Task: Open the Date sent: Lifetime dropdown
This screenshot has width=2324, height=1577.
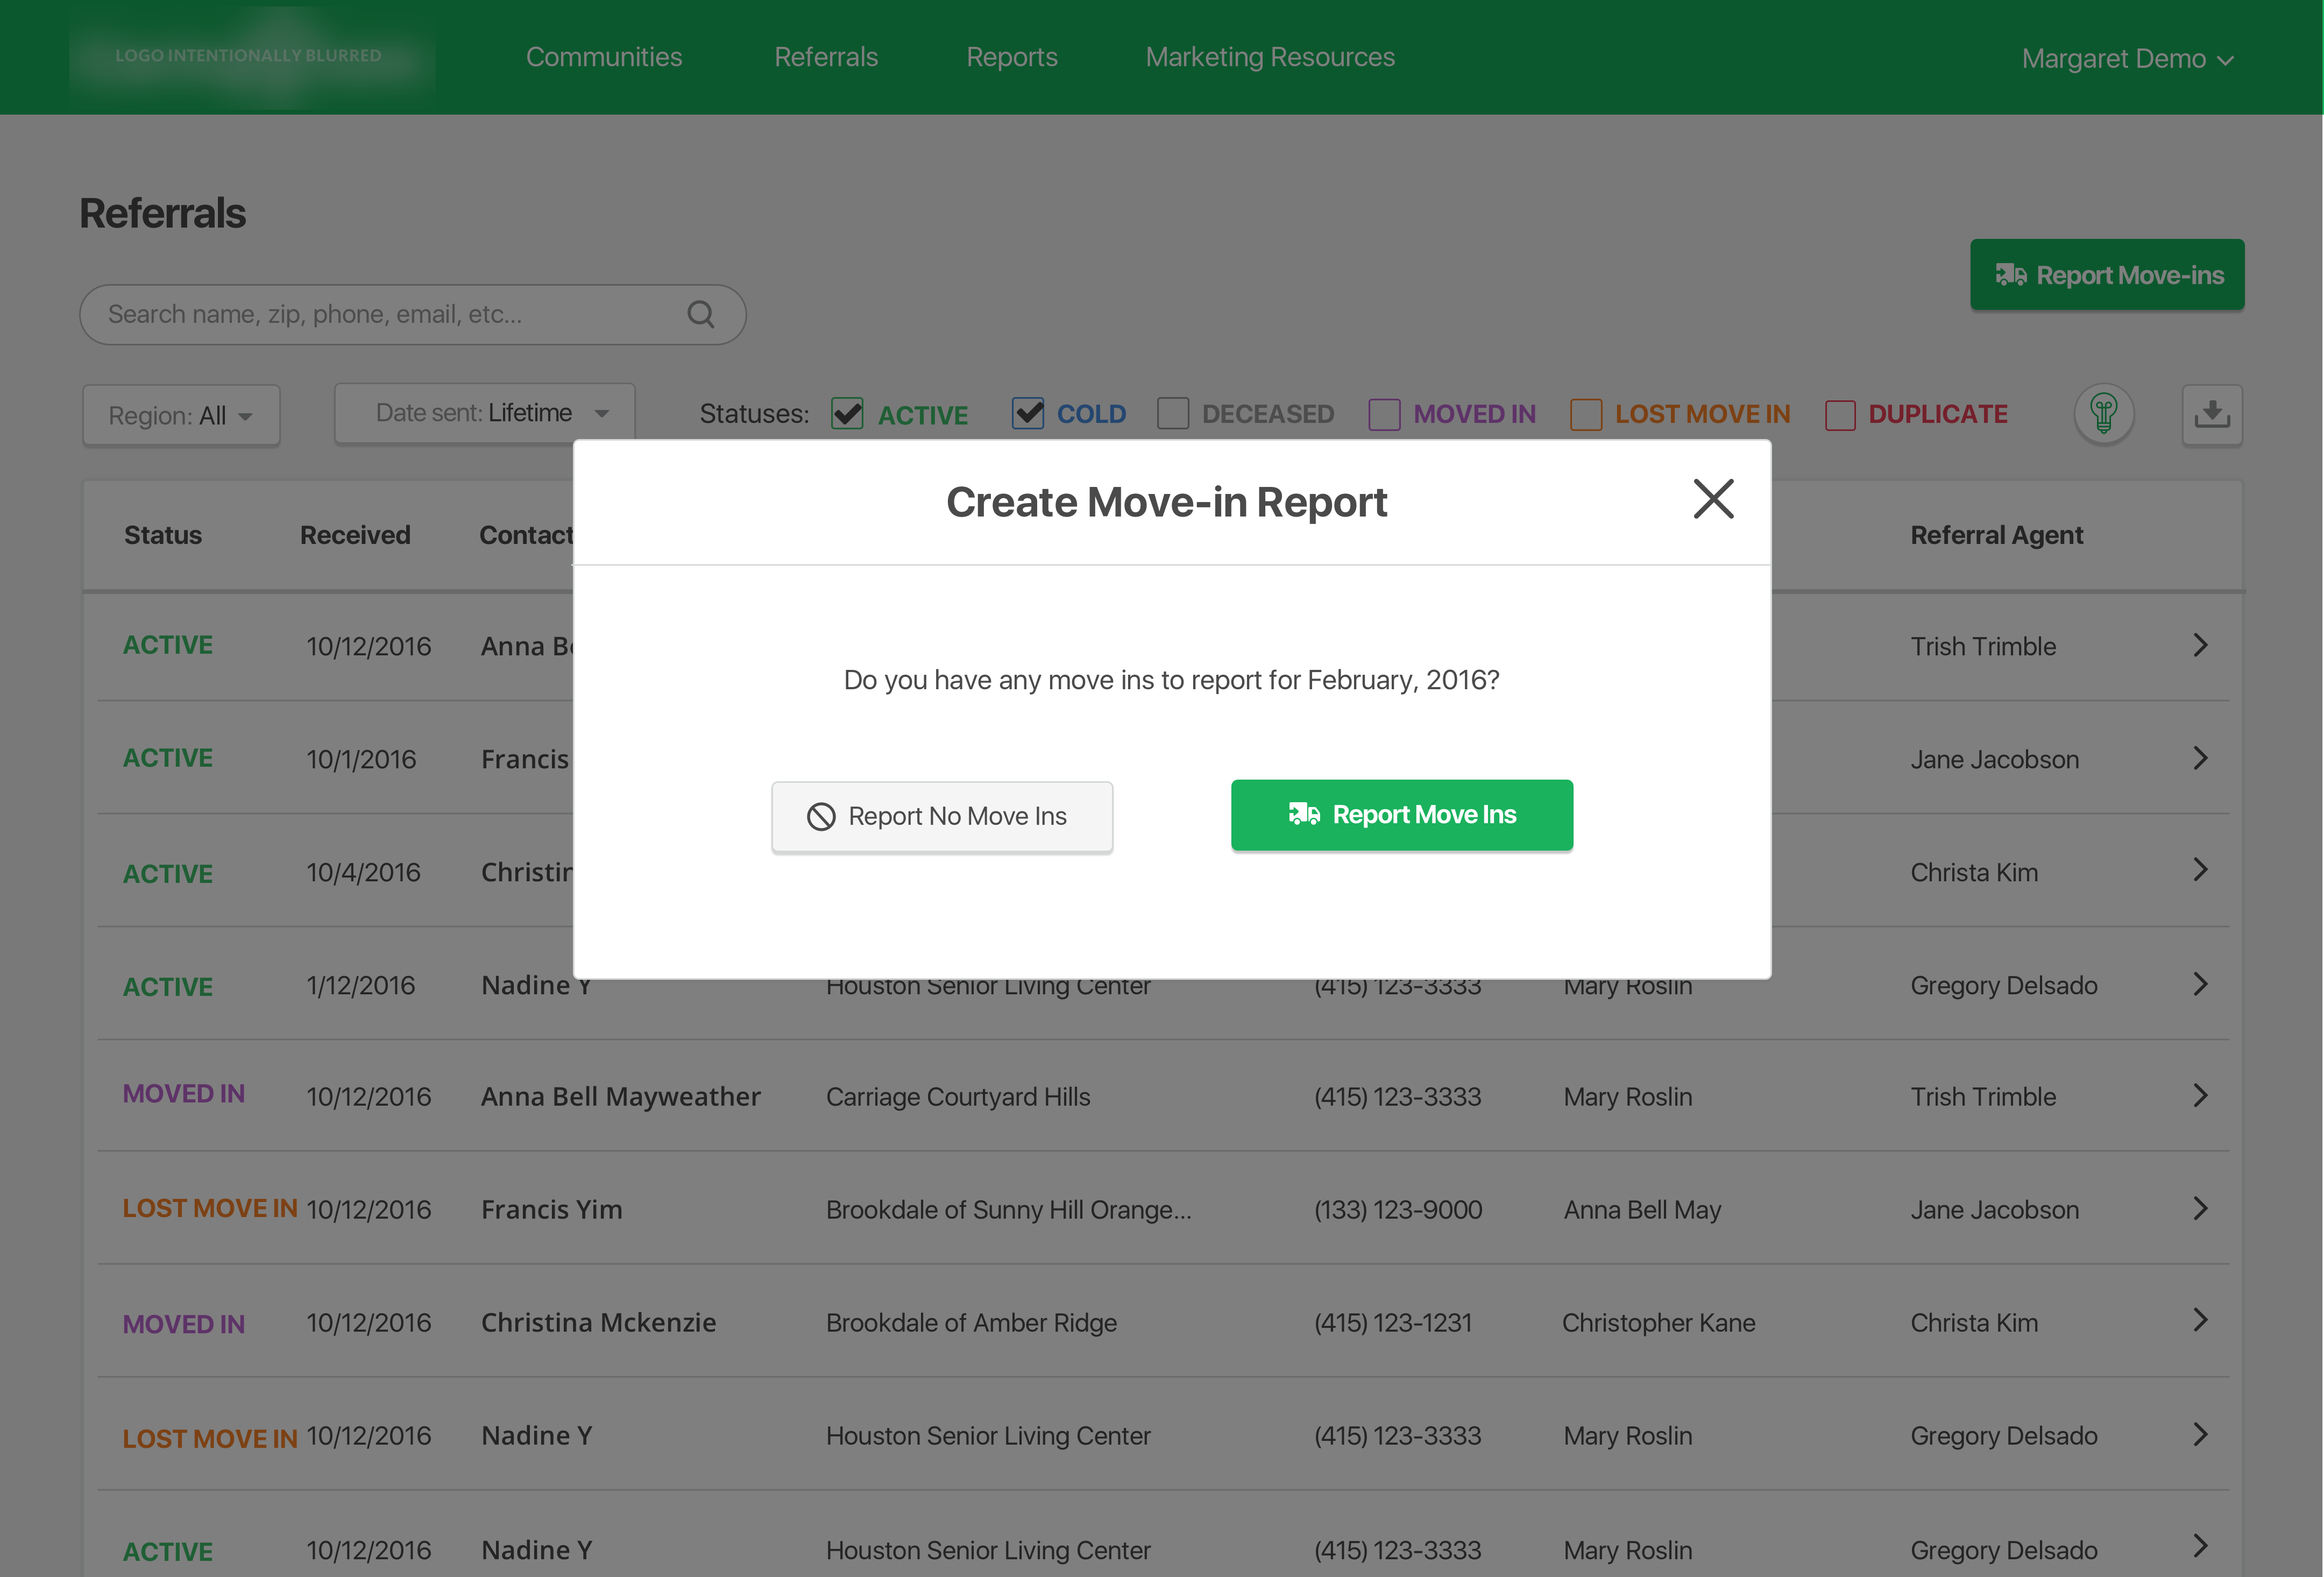Action: click(484, 413)
